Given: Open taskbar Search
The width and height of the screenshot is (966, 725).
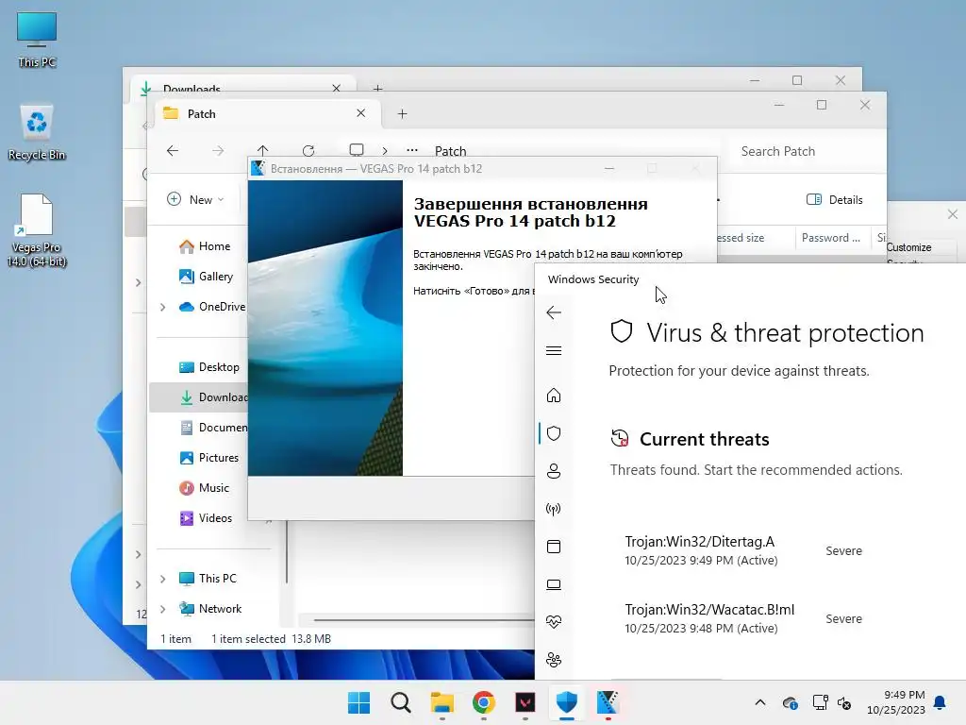Looking at the screenshot, I should (400, 702).
